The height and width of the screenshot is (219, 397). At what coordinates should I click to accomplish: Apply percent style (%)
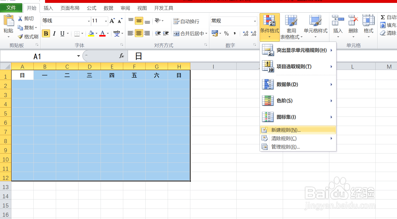(226, 33)
